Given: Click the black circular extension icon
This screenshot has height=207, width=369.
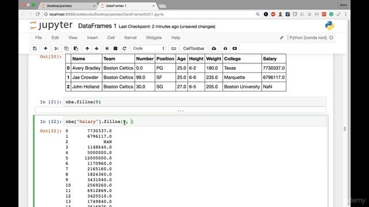Looking at the screenshot, I should 266,14.
